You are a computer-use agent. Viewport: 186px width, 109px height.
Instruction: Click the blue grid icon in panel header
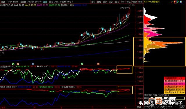[x=181, y=2]
